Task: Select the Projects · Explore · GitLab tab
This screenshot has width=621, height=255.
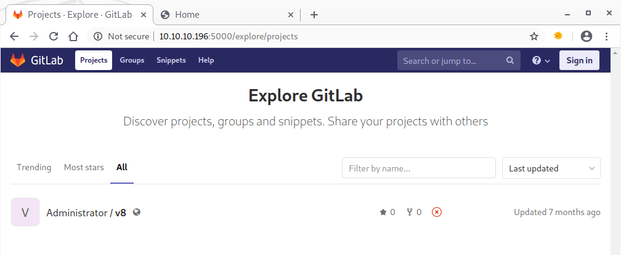Action: tap(79, 15)
